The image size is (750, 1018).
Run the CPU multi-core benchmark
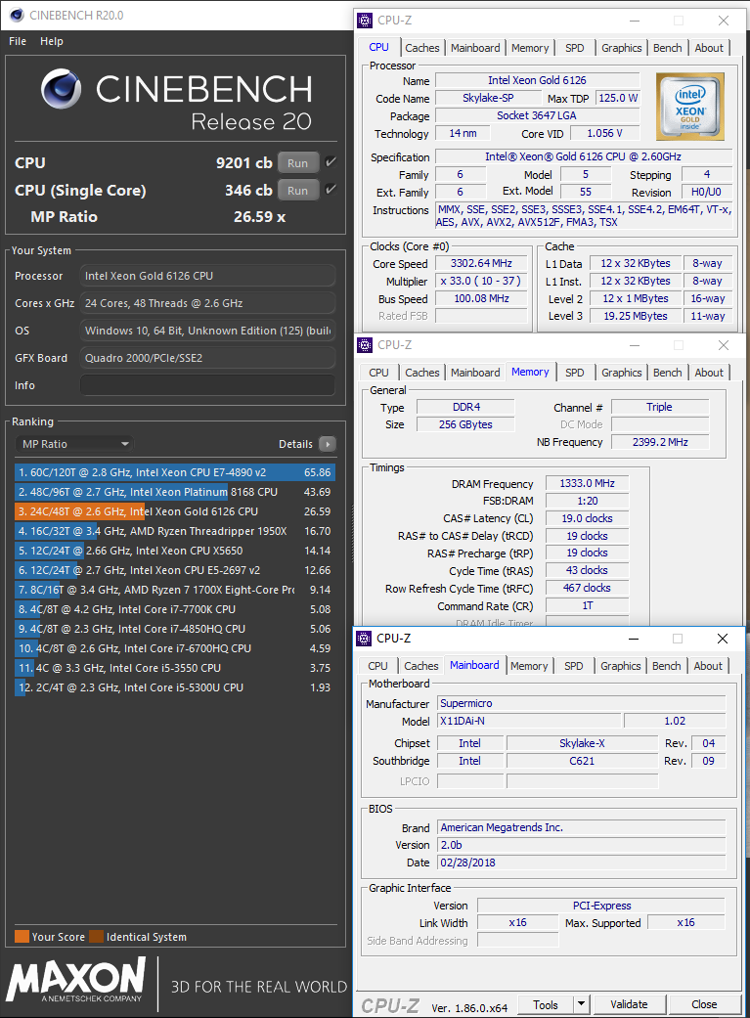click(298, 163)
